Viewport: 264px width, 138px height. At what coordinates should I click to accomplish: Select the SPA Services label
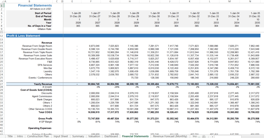point(45,65)
